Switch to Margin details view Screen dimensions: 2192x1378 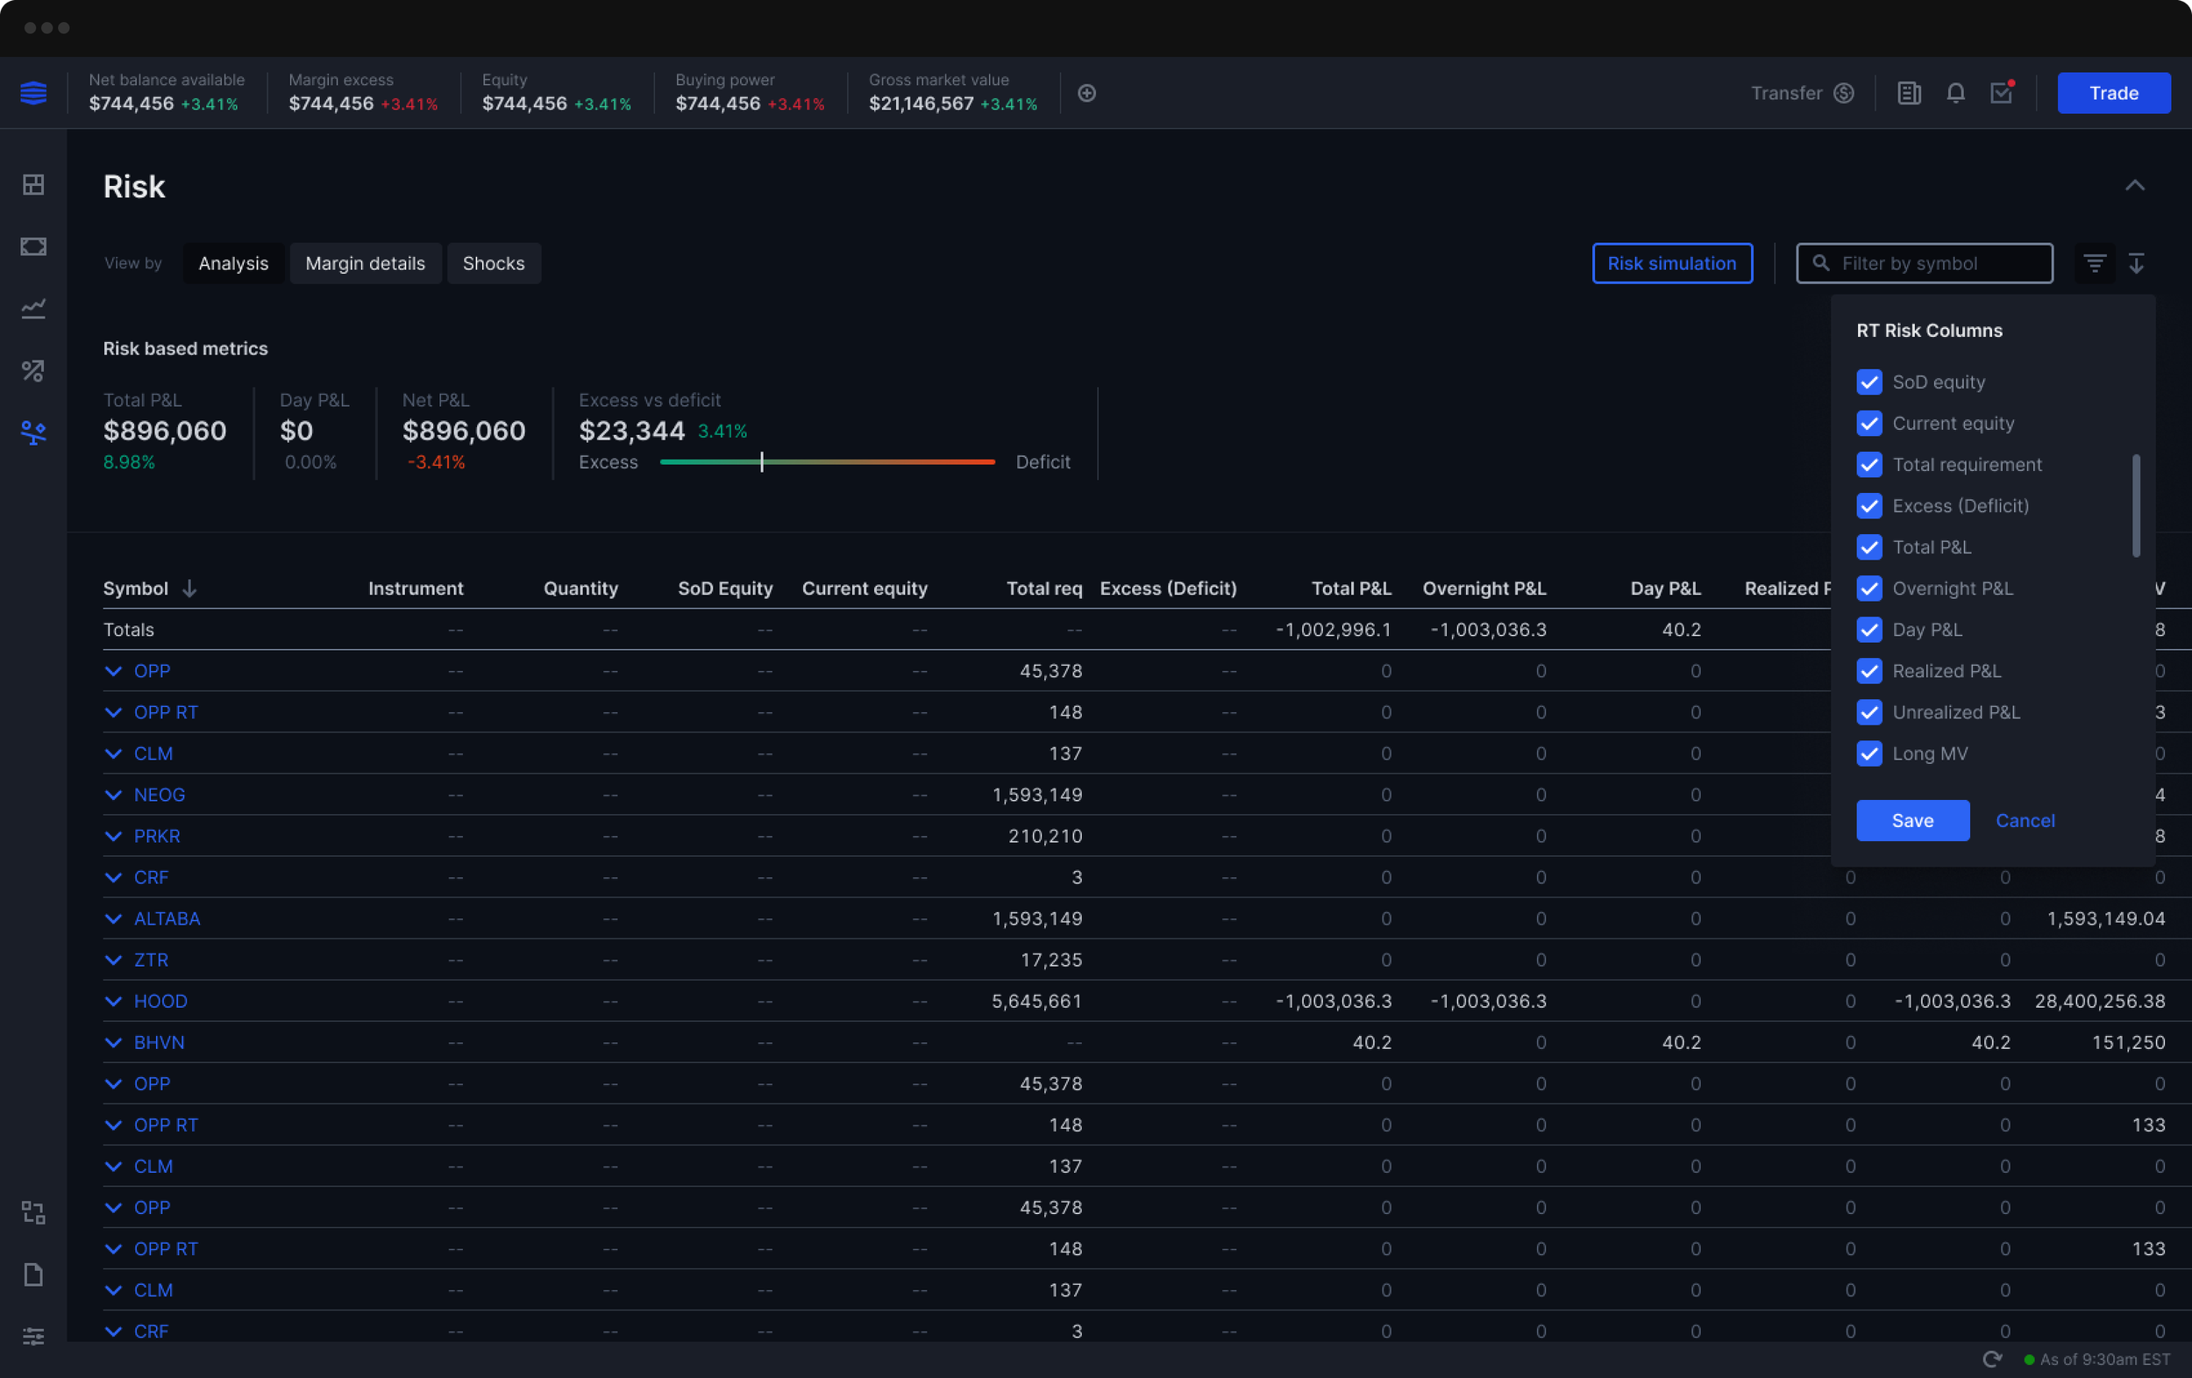click(x=365, y=263)
